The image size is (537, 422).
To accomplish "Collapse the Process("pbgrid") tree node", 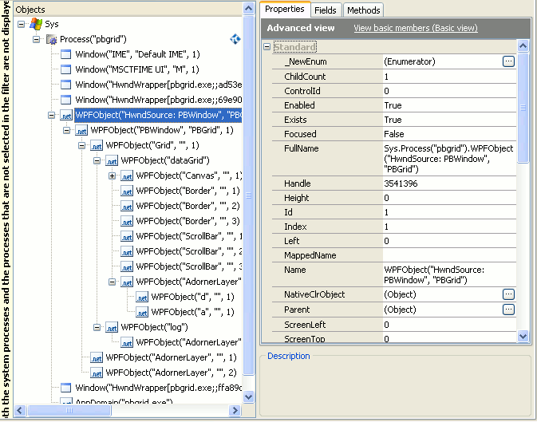I will point(37,39).
